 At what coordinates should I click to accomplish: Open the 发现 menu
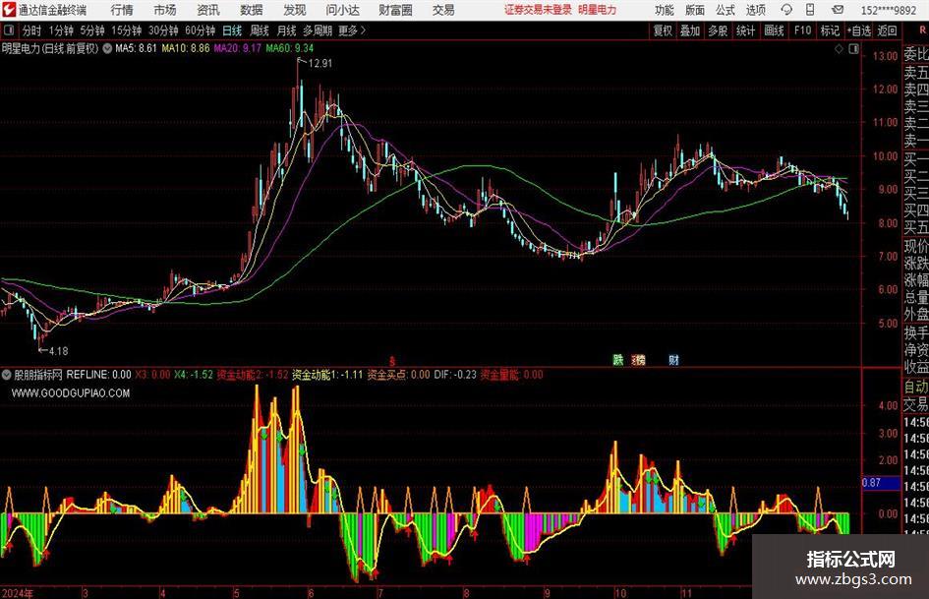pos(295,10)
